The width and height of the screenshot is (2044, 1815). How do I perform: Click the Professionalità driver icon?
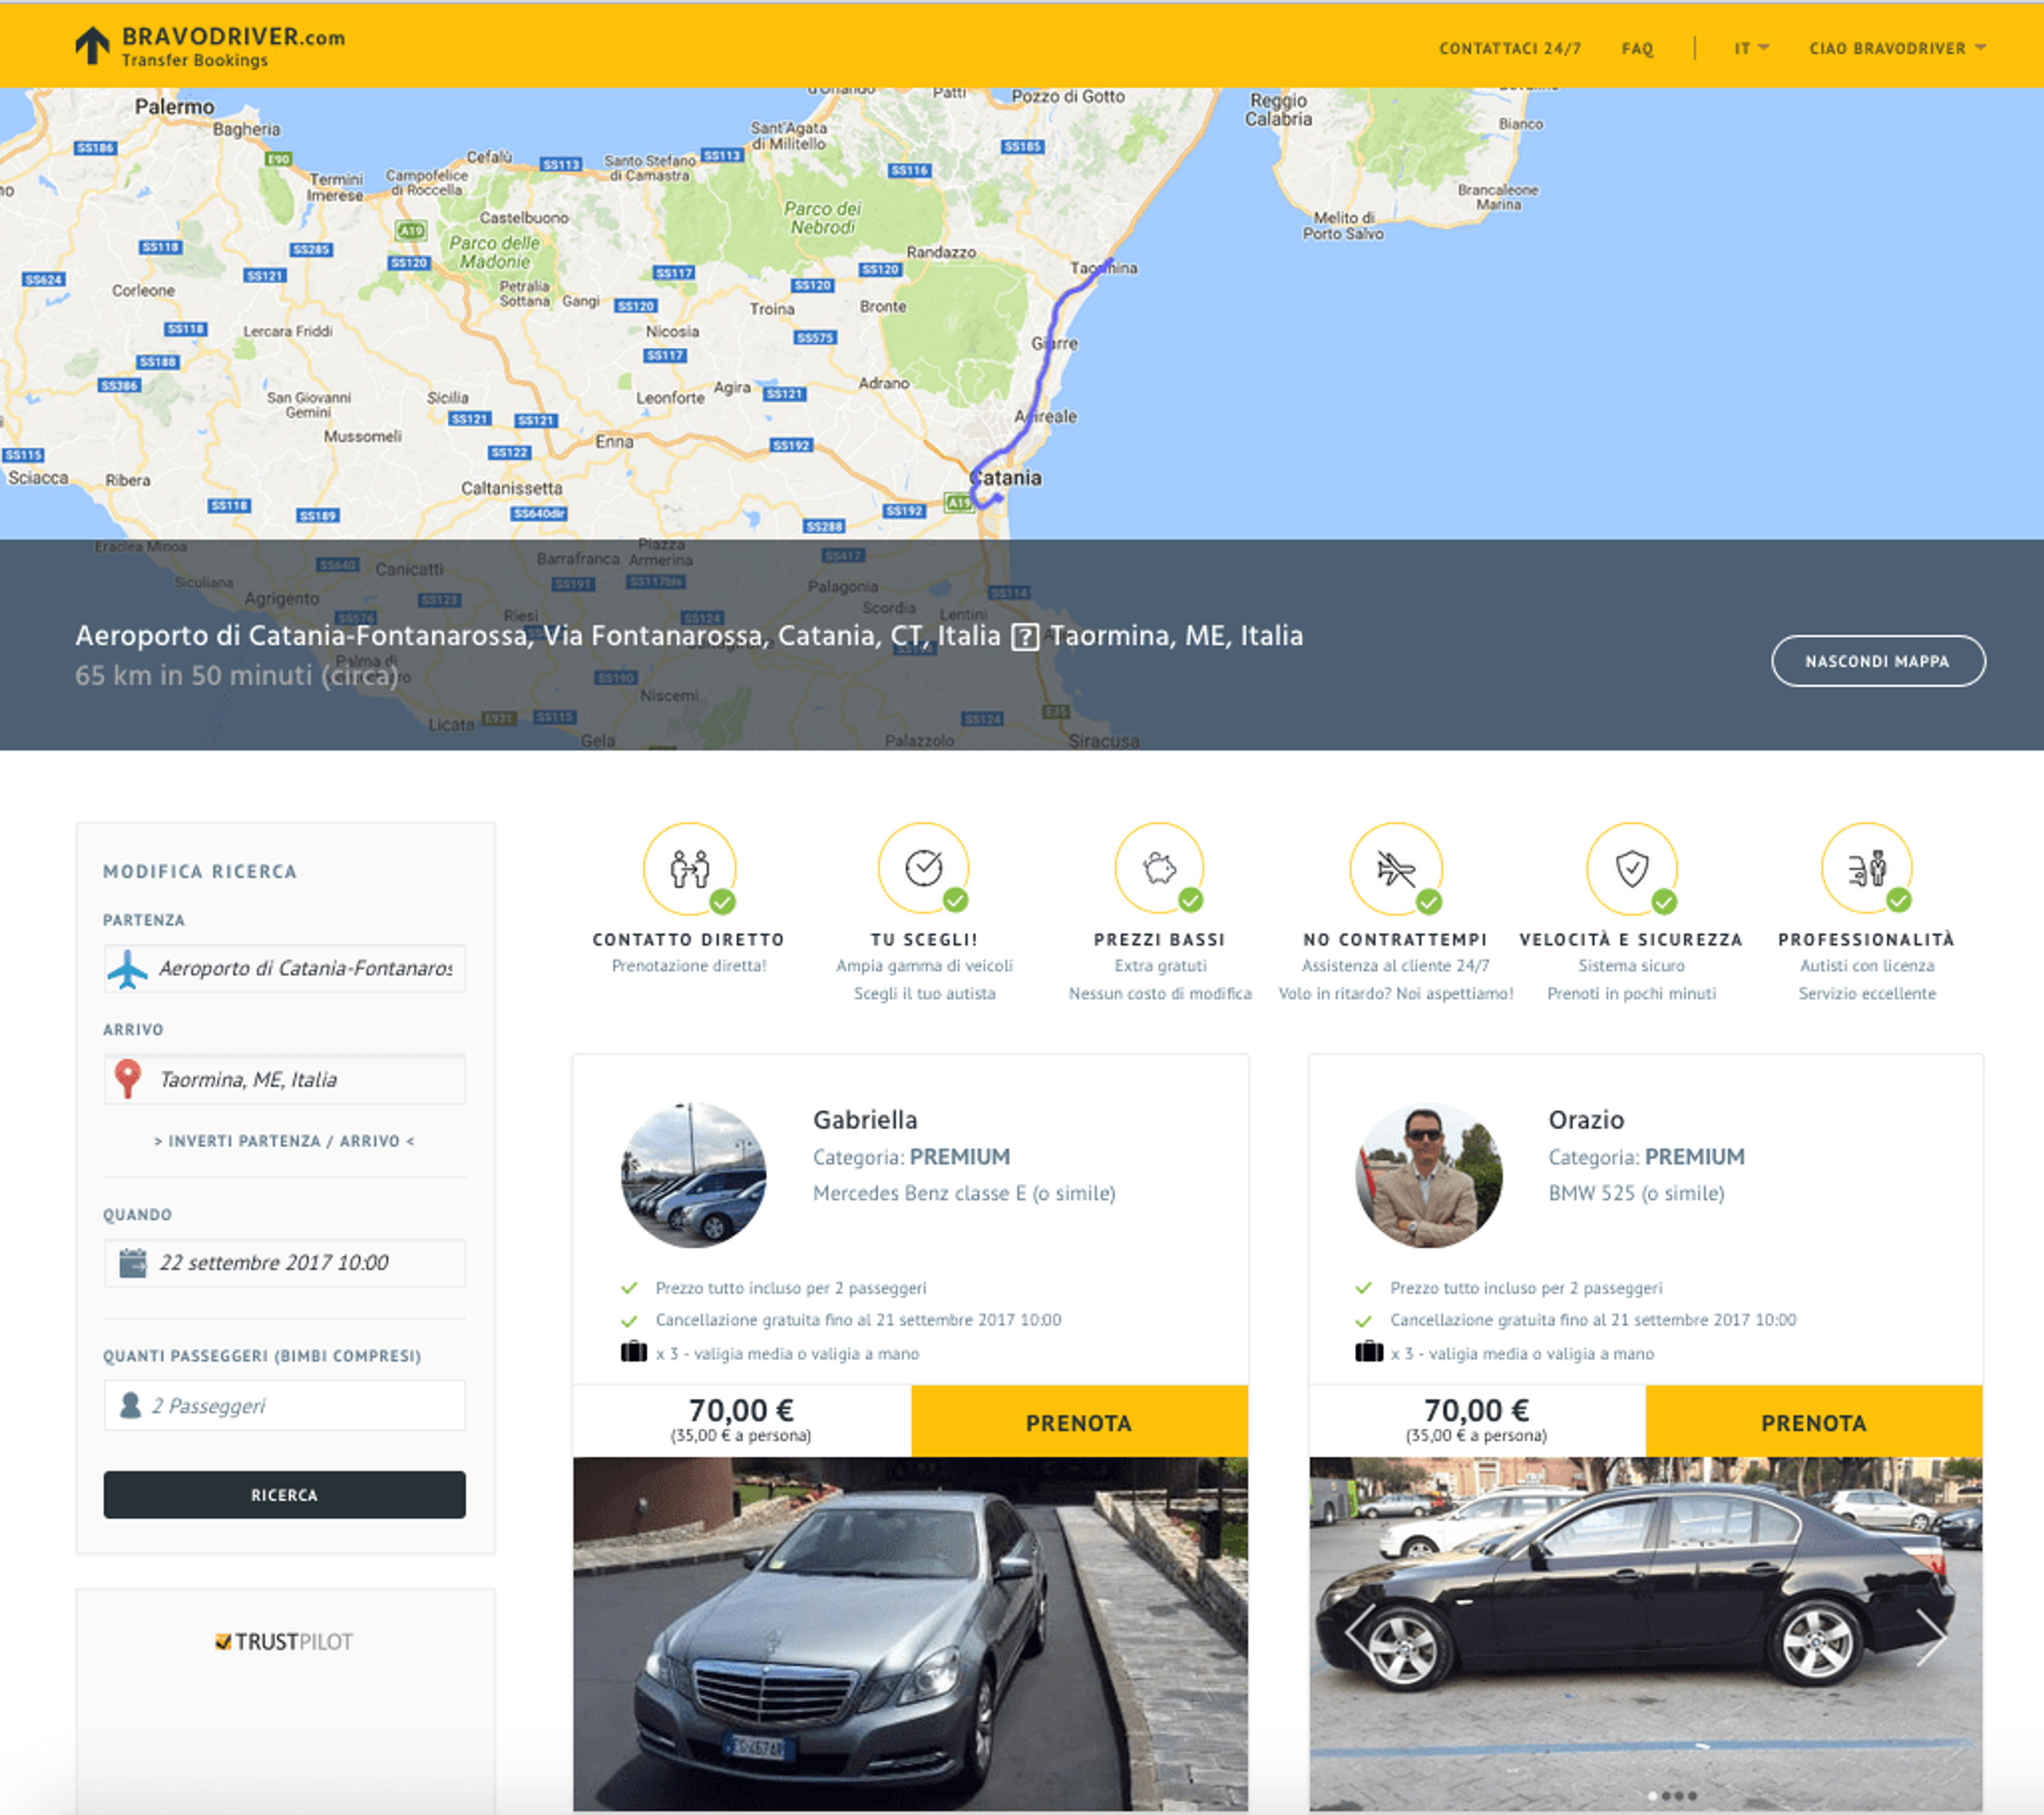tap(1867, 868)
